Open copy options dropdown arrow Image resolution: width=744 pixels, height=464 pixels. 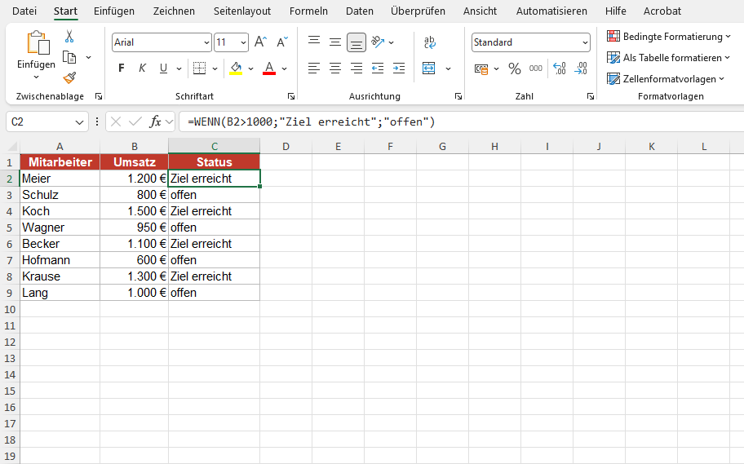88,57
